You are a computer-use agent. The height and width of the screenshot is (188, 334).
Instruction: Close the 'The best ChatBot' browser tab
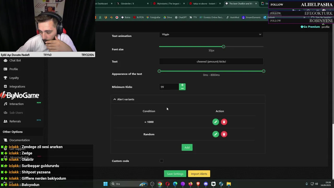point(256,4)
